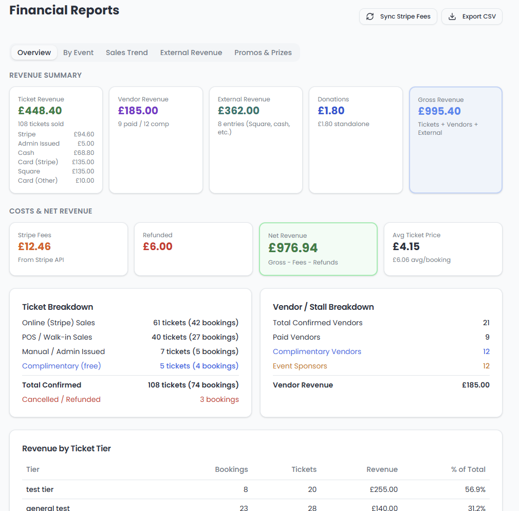Click '7 tickets (5 bookings)' value
Screen dimensions: 519x511
[x=199, y=351]
